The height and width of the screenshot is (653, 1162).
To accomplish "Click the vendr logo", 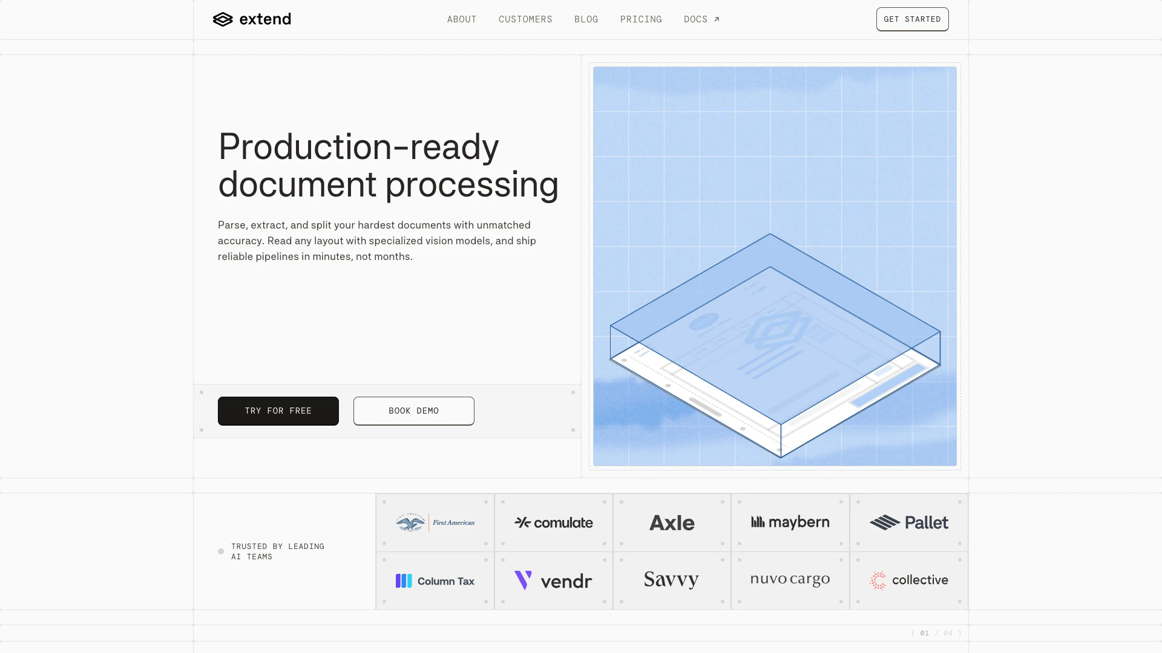I will [x=554, y=581].
